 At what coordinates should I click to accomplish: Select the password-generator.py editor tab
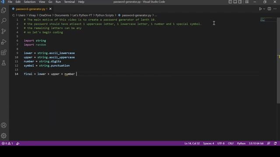31,9
